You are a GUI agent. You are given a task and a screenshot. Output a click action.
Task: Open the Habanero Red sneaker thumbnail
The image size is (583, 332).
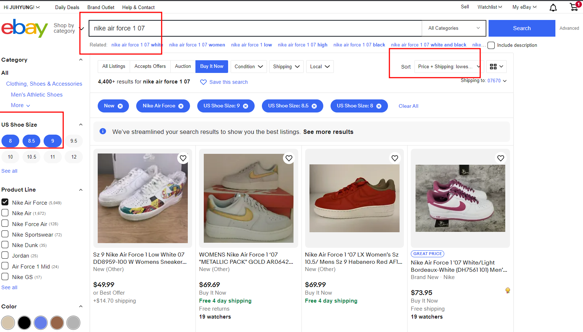click(x=354, y=198)
